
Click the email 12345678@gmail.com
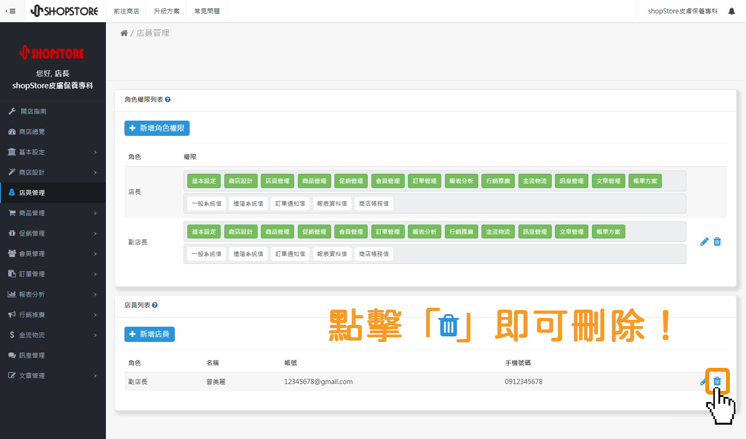click(x=318, y=382)
